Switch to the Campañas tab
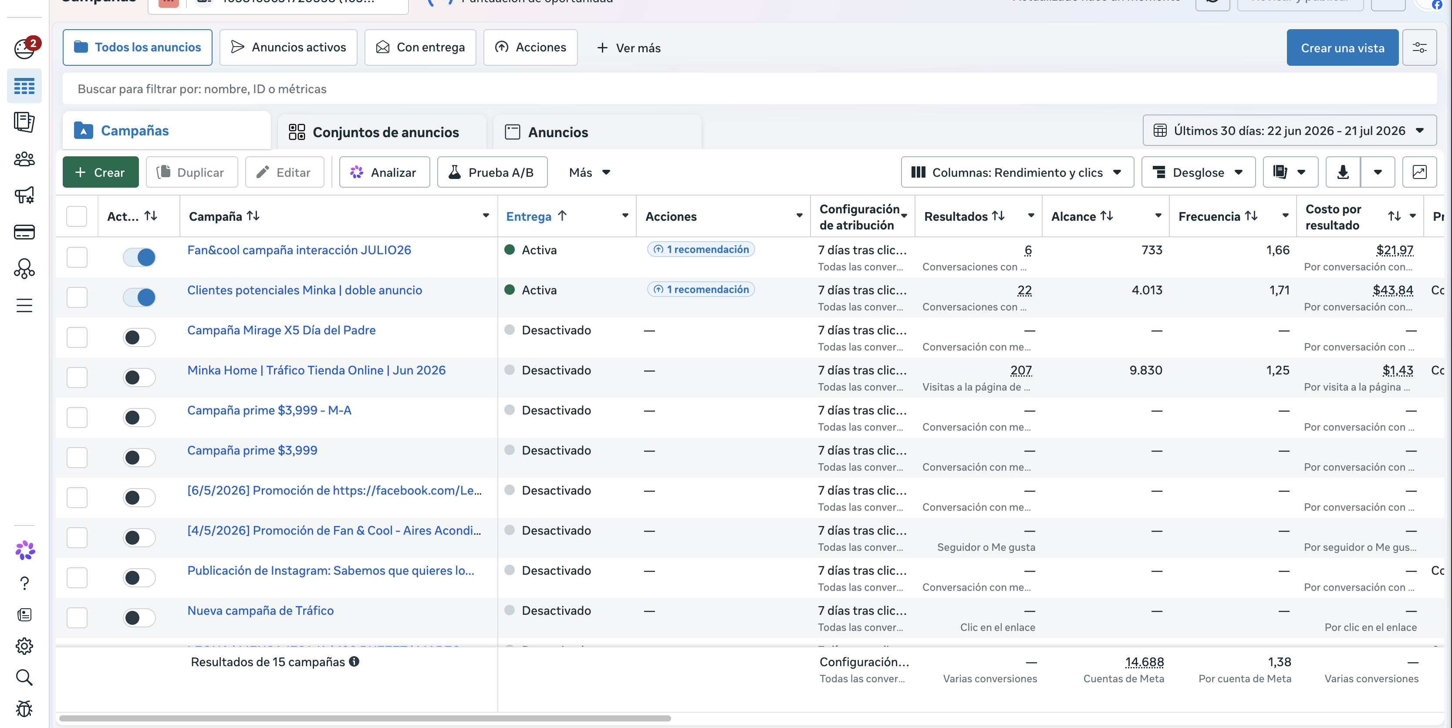 point(167,131)
